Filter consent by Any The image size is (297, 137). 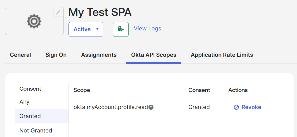[42, 102]
